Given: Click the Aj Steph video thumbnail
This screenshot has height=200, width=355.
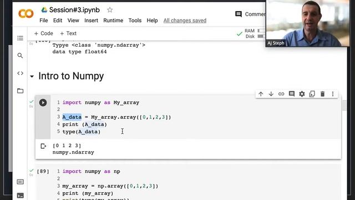Looking at the screenshot, I should point(307,23).
